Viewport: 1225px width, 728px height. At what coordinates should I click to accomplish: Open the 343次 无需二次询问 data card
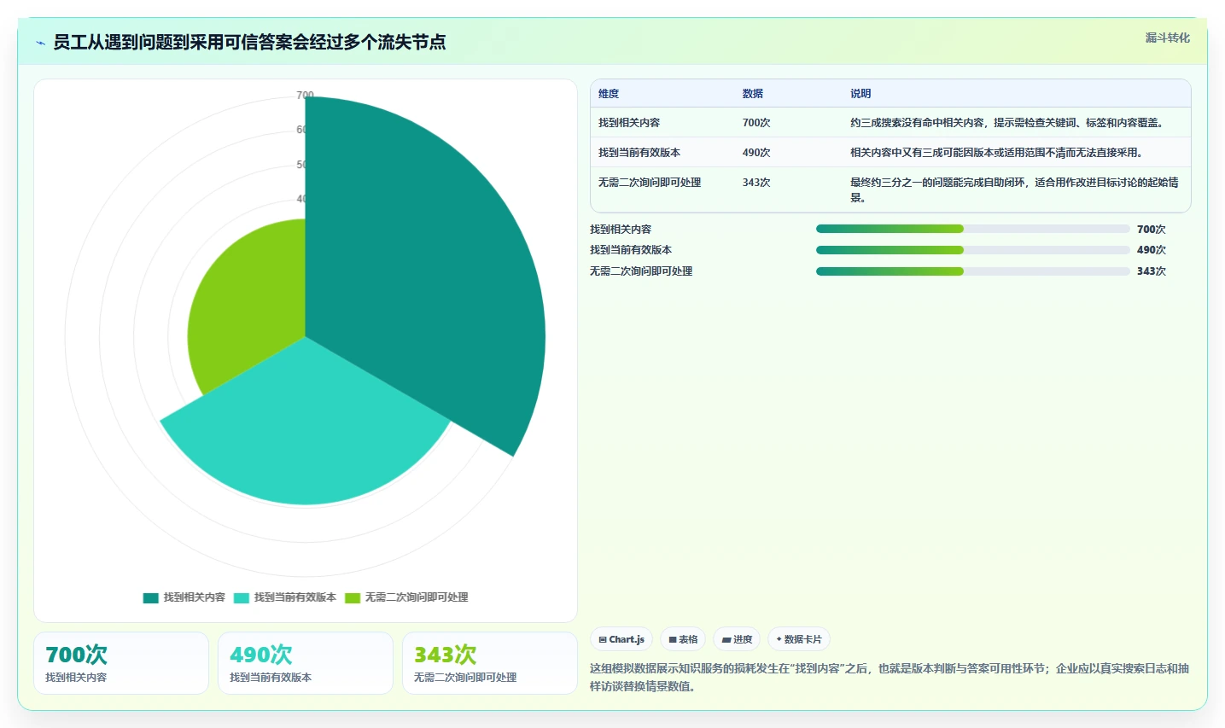tap(490, 663)
